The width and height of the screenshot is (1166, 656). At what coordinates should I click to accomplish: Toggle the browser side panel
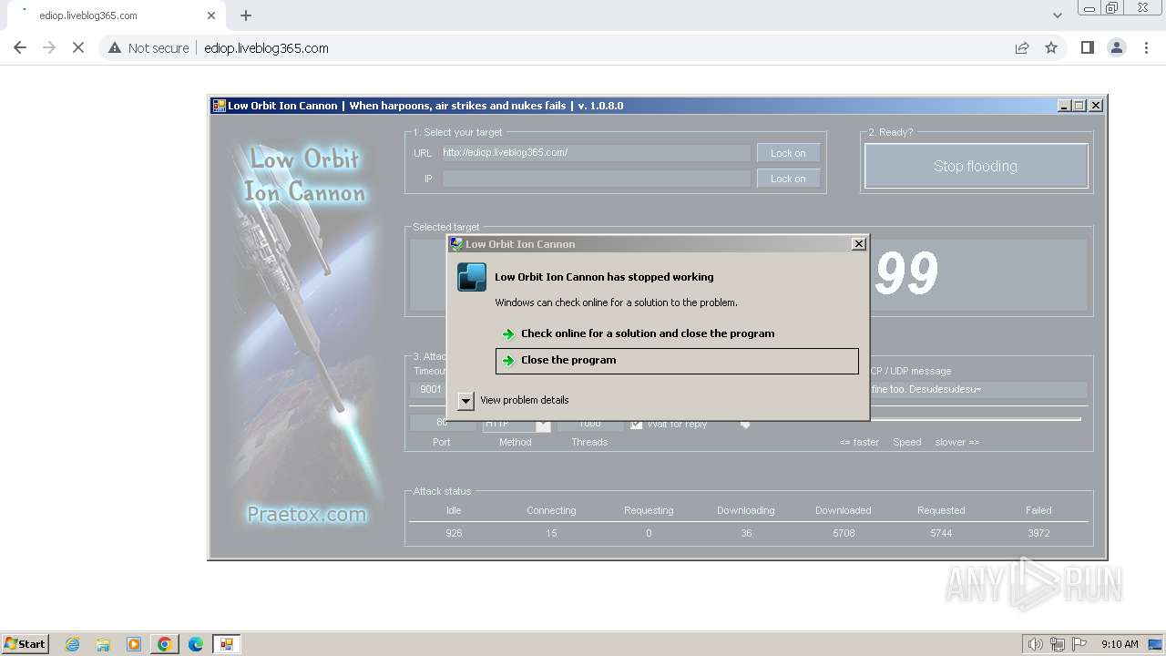(1087, 47)
